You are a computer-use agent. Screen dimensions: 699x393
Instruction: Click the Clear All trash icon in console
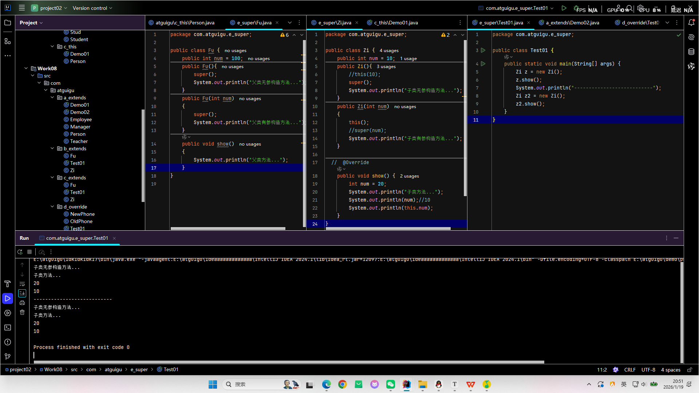click(x=22, y=312)
